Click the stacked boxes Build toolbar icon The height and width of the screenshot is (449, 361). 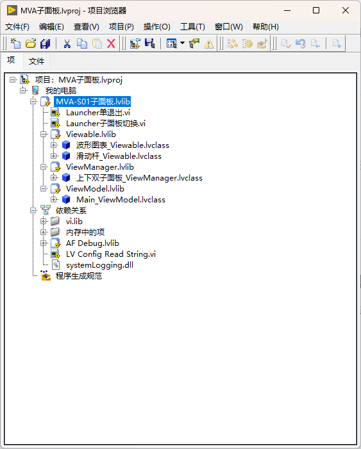(233, 44)
